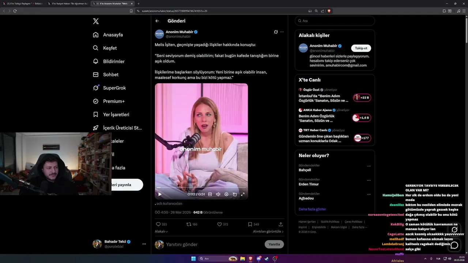Mute the video volume
This screenshot has width=468, height=263.
tap(218, 194)
